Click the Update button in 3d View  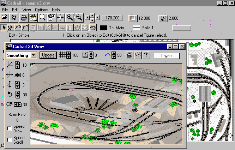(x=48, y=55)
